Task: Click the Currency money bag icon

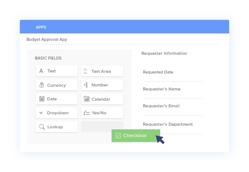Action: (x=41, y=85)
